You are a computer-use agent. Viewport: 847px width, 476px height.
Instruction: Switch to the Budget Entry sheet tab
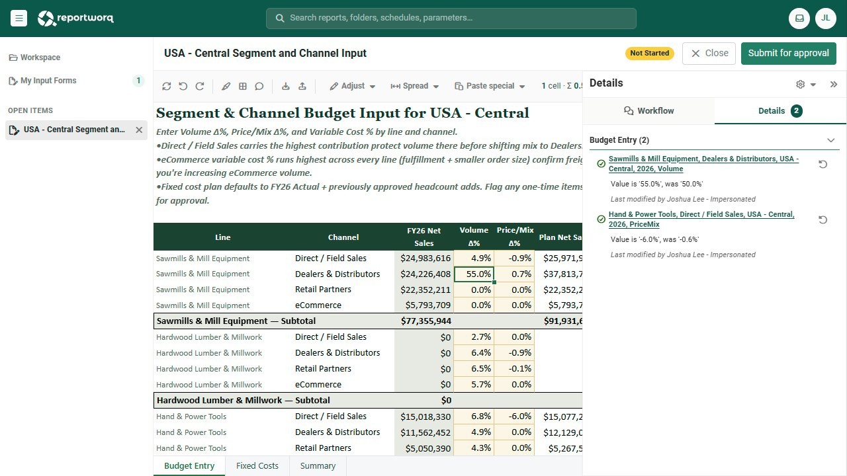coord(189,466)
